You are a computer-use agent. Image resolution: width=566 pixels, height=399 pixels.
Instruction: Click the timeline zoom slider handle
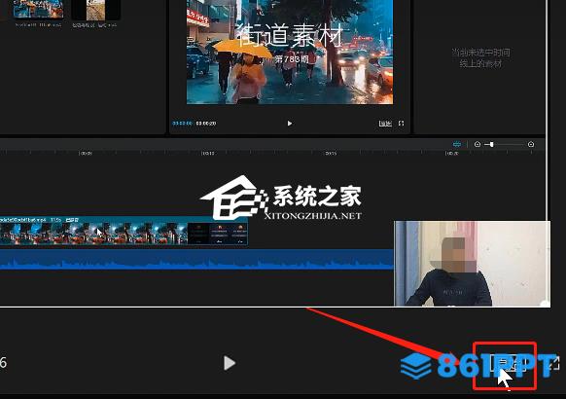click(x=492, y=144)
